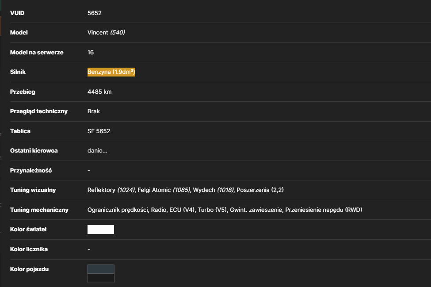The width and height of the screenshot is (431, 287).
Task: Select the mileage 4485 km
Action: [x=99, y=92]
